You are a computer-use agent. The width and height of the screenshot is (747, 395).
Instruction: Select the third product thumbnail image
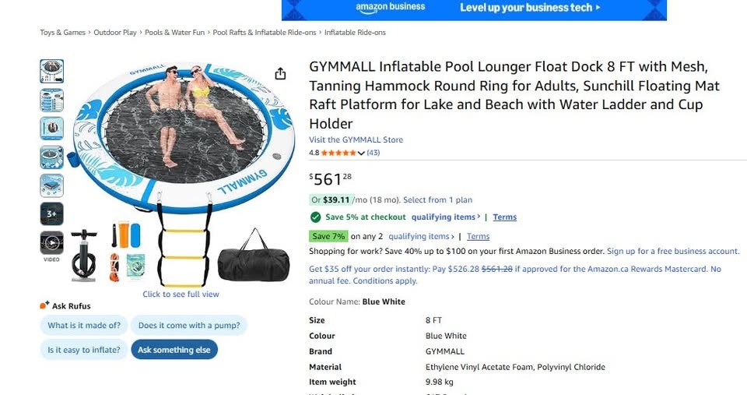coord(51,129)
